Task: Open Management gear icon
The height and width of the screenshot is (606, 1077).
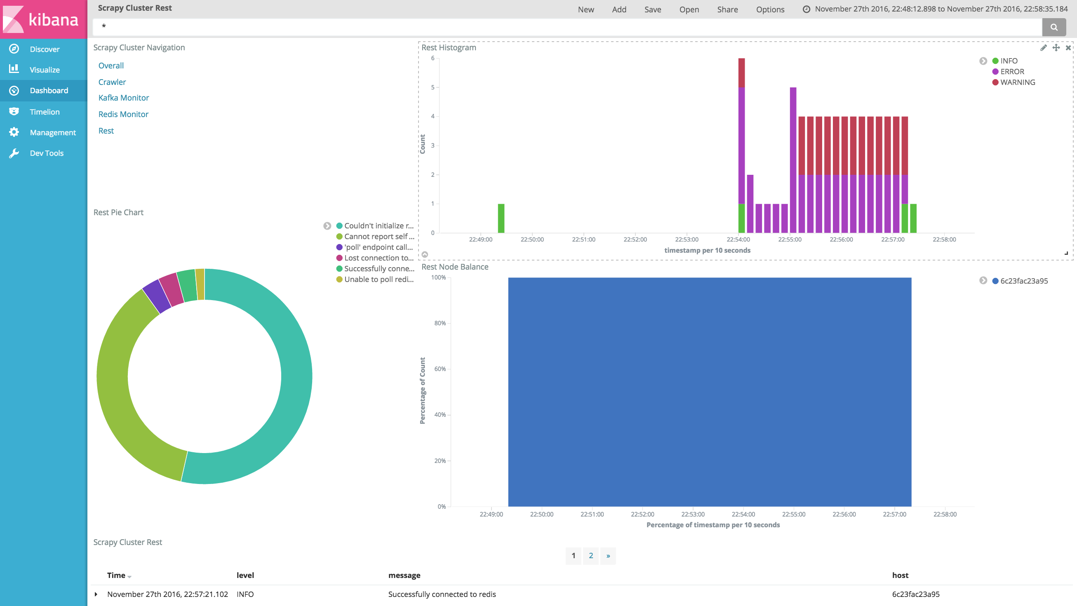Action: (x=14, y=132)
